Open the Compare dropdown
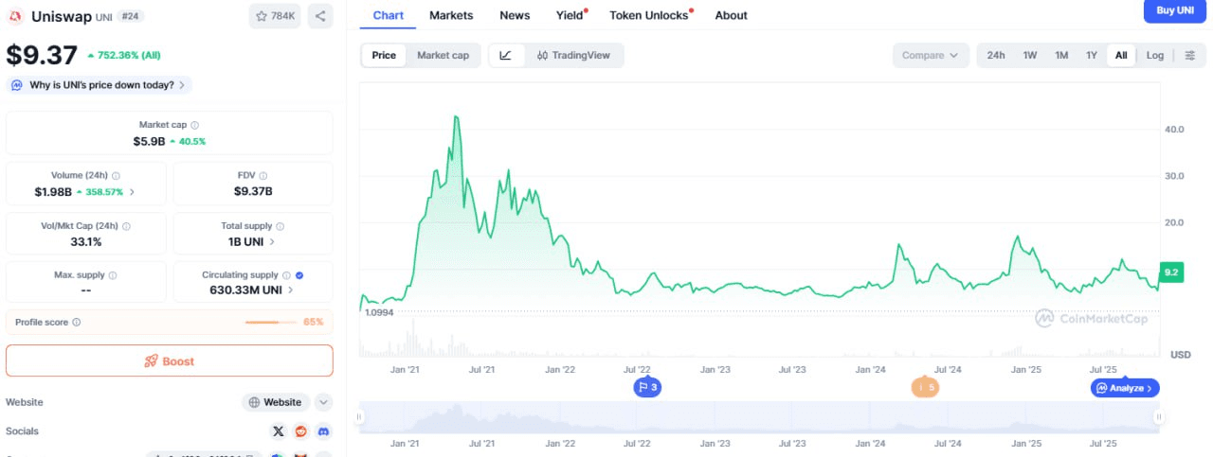This screenshot has height=457, width=1213. pos(931,56)
